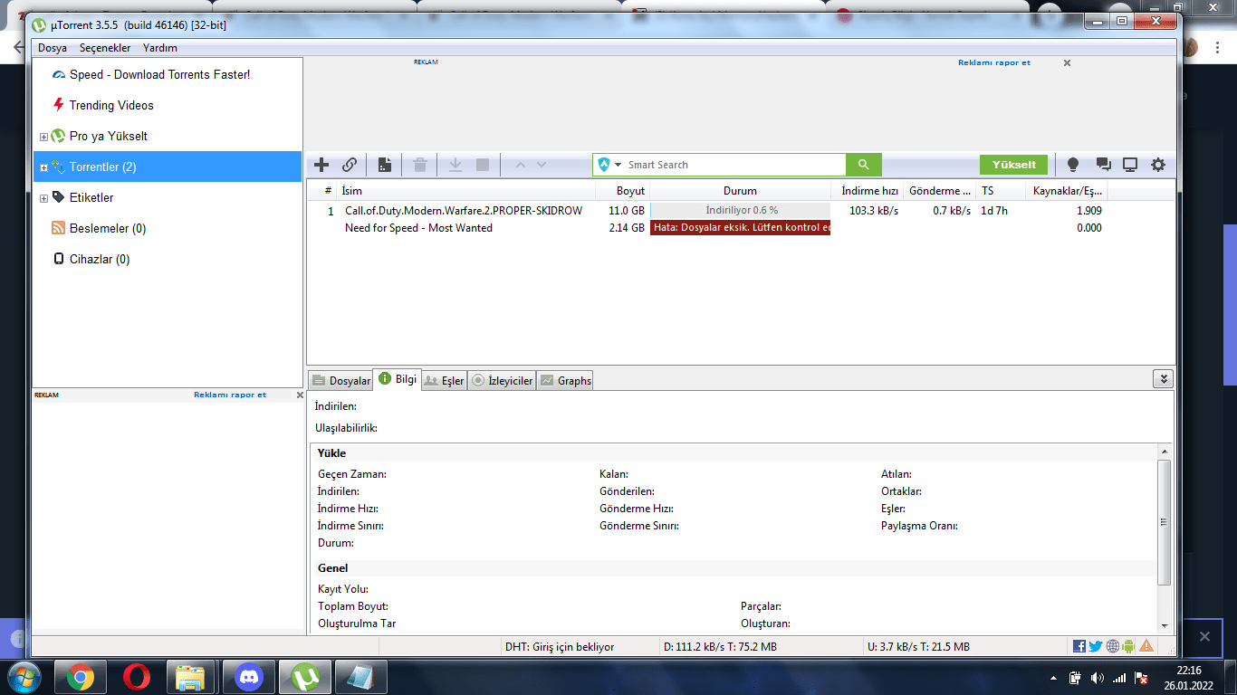Sort by the Durum column header
The image size is (1237, 695).
[x=741, y=191]
